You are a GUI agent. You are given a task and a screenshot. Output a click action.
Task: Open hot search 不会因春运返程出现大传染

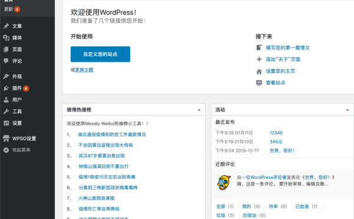tap(105, 145)
